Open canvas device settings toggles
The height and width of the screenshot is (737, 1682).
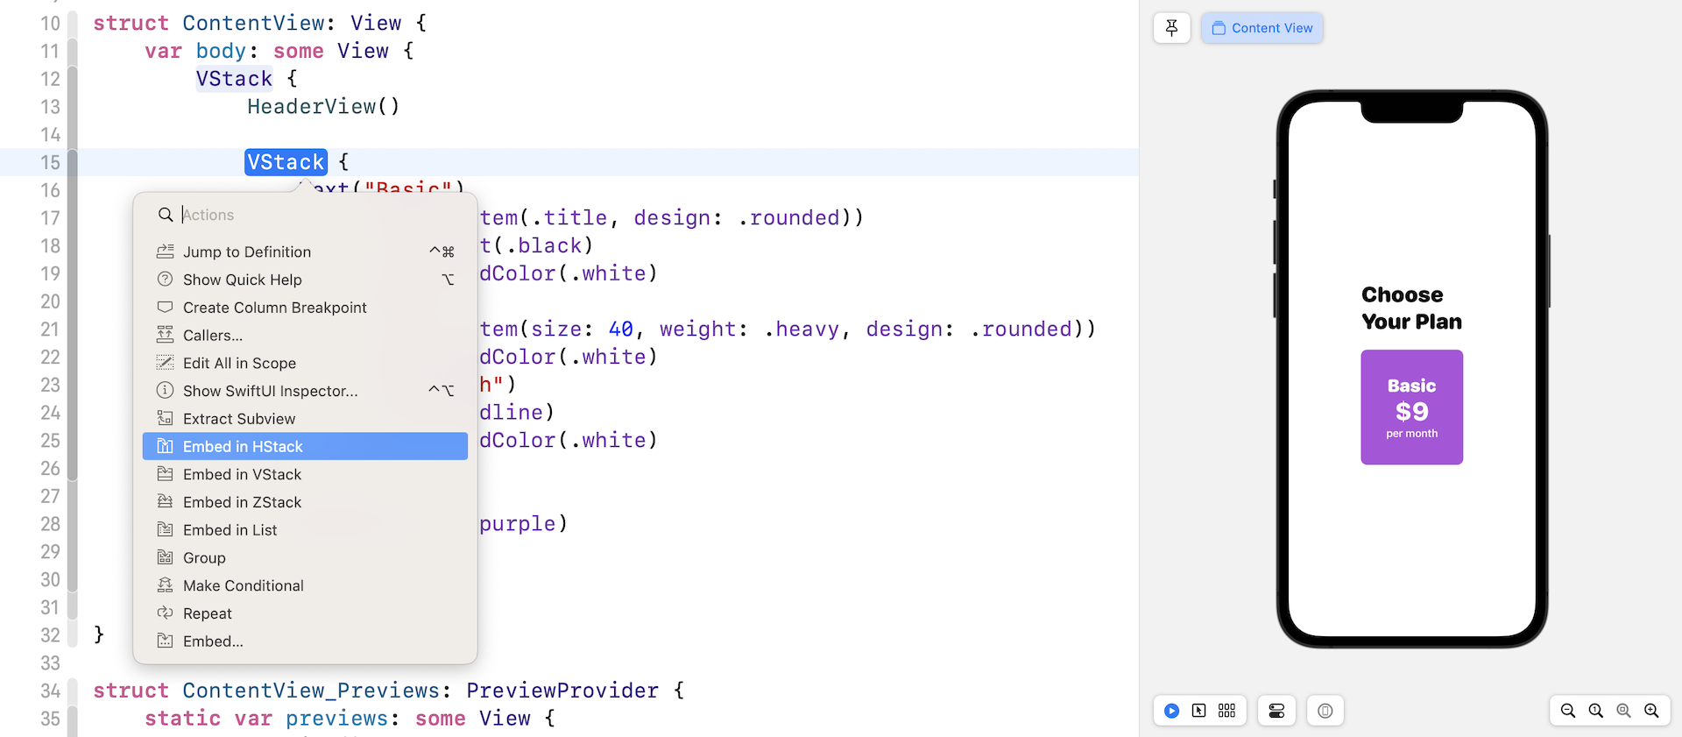pyautogui.click(x=1276, y=711)
